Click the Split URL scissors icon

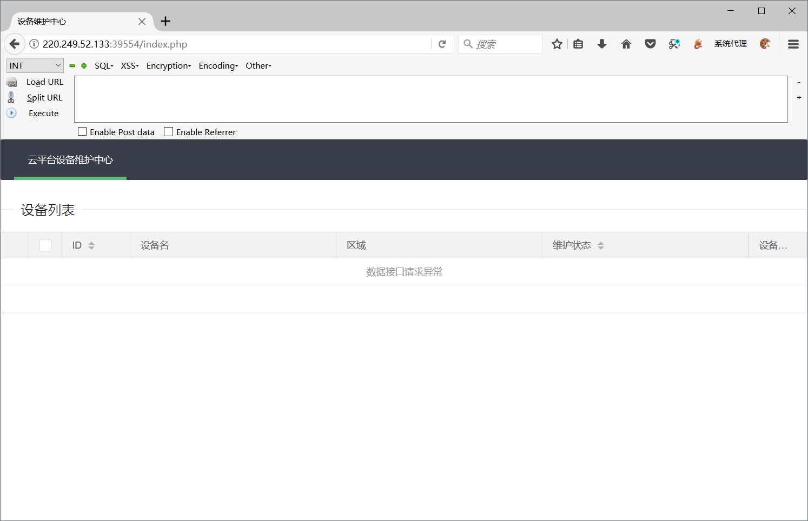(x=11, y=97)
